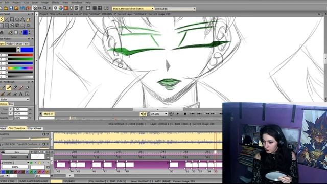327x184 pixels.
Task: Click the magnifier zoom icon in toolbar
Action: pyautogui.click(x=45, y=8)
